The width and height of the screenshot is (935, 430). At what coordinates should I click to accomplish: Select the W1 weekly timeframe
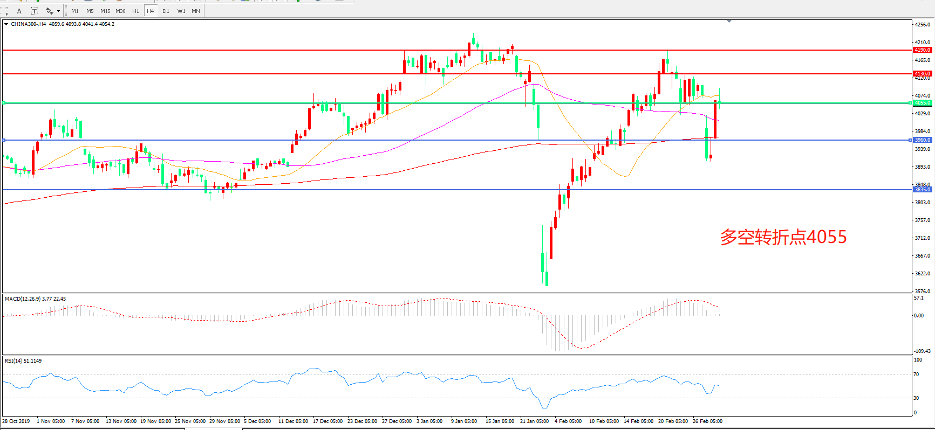coord(181,11)
